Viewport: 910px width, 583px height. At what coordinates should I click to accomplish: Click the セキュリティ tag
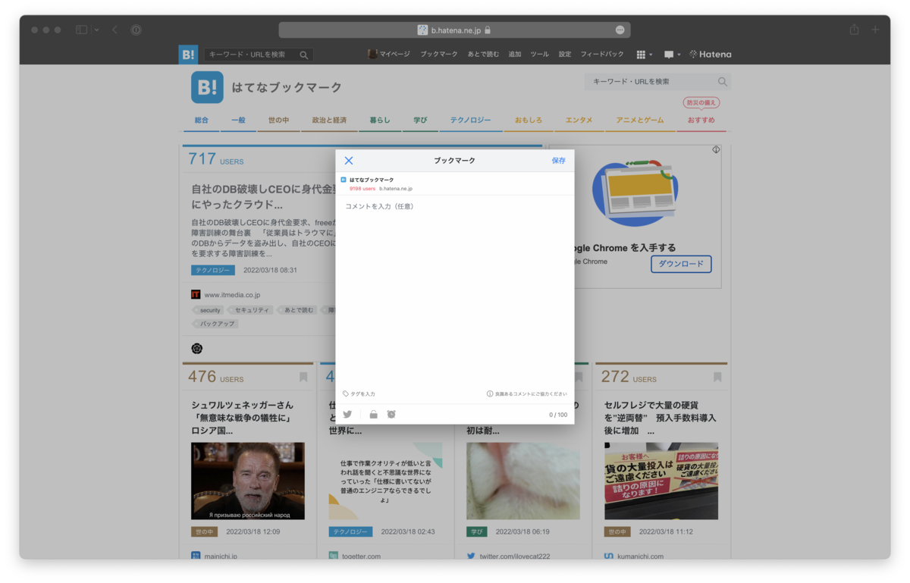[x=251, y=310]
